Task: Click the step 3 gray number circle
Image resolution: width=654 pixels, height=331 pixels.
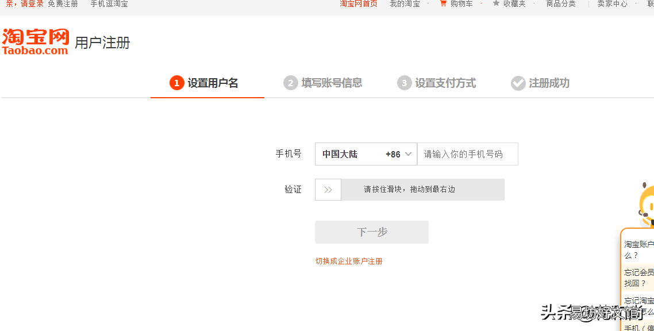Action: tap(404, 83)
